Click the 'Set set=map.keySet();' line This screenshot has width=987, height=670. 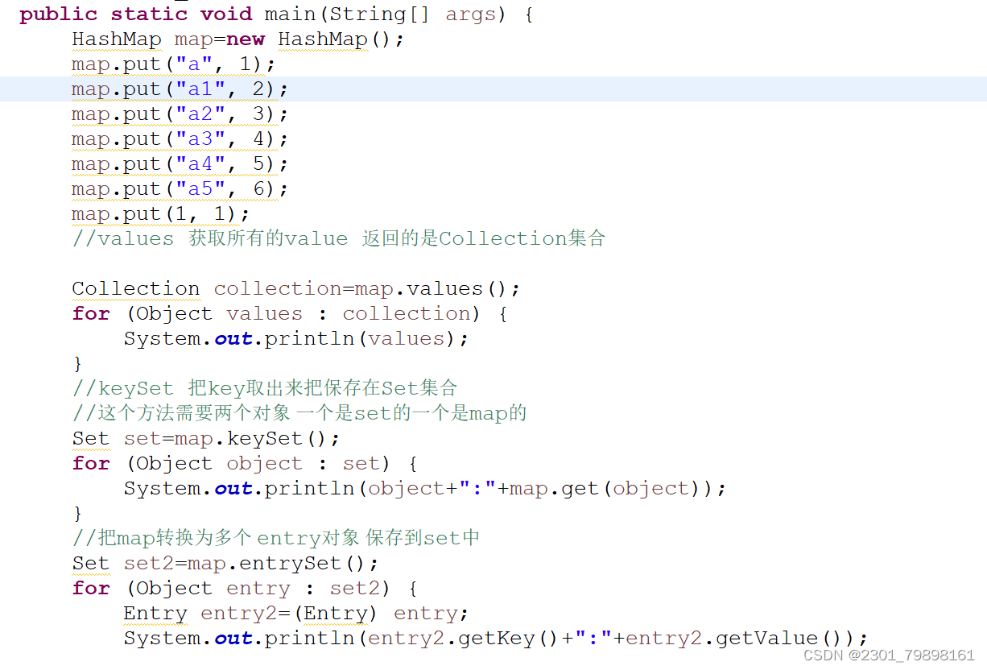pos(206,438)
